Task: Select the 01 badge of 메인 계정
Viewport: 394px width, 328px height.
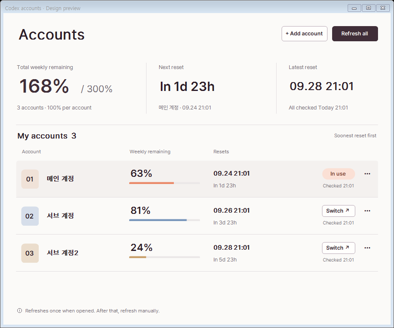Action: [30, 179]
